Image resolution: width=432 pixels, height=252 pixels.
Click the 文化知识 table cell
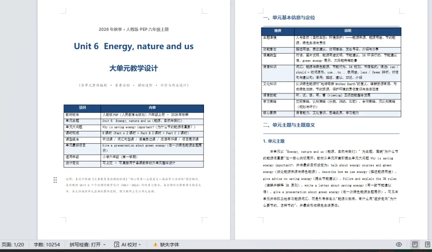point(278,87)
